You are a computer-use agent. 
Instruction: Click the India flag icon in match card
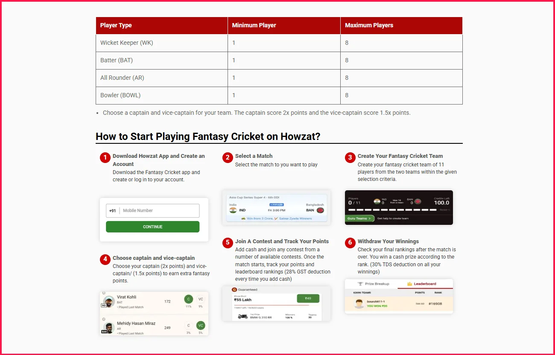(x=233, y=210)
